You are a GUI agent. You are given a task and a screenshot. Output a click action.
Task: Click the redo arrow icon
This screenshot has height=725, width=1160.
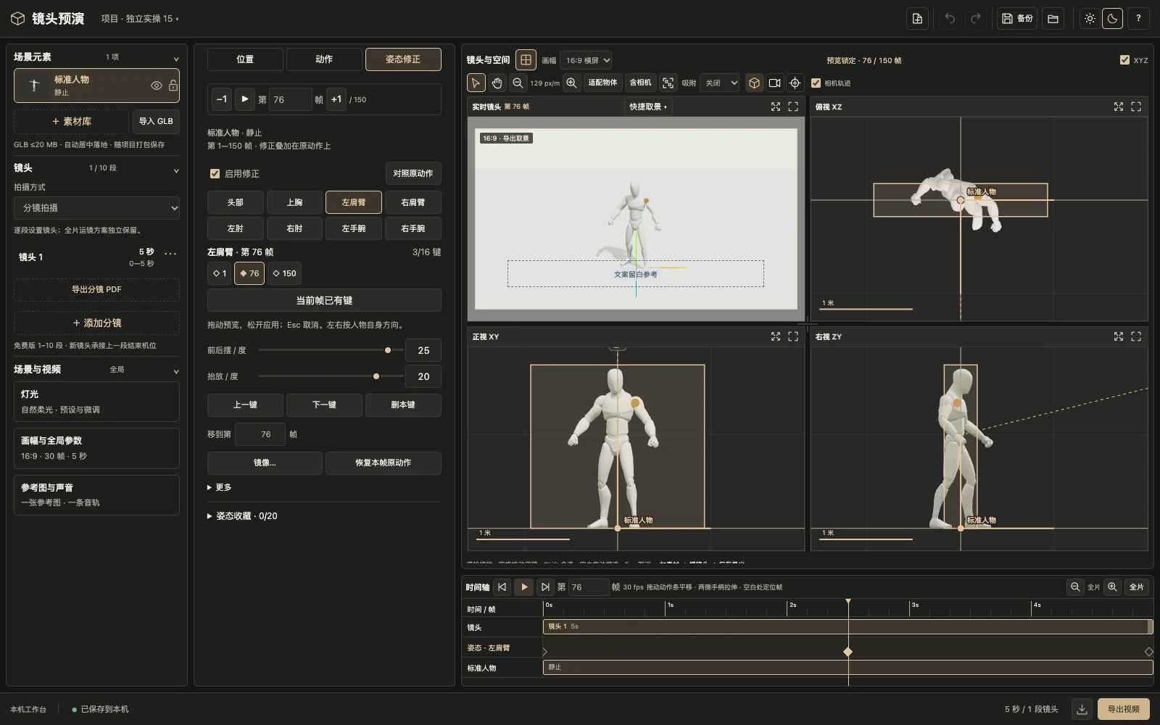point(976,19)
